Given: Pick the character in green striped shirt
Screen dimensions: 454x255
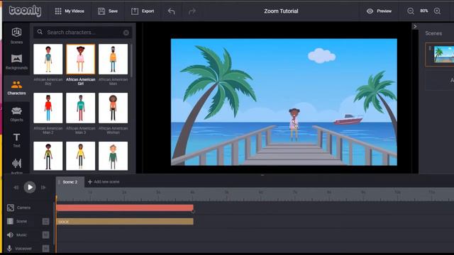Looking at the screenshot, I should point(48,156).
